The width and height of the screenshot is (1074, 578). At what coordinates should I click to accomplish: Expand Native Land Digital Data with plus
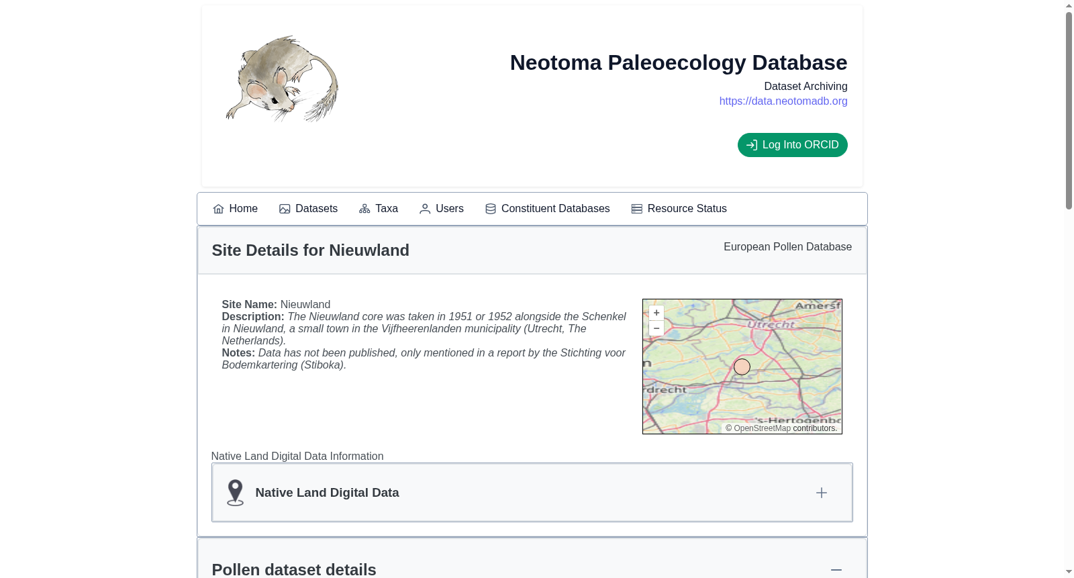coord(822,493)
